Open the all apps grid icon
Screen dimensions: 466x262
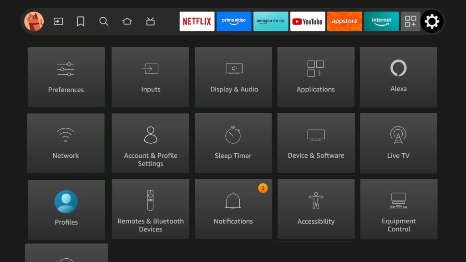pos(410,21)
